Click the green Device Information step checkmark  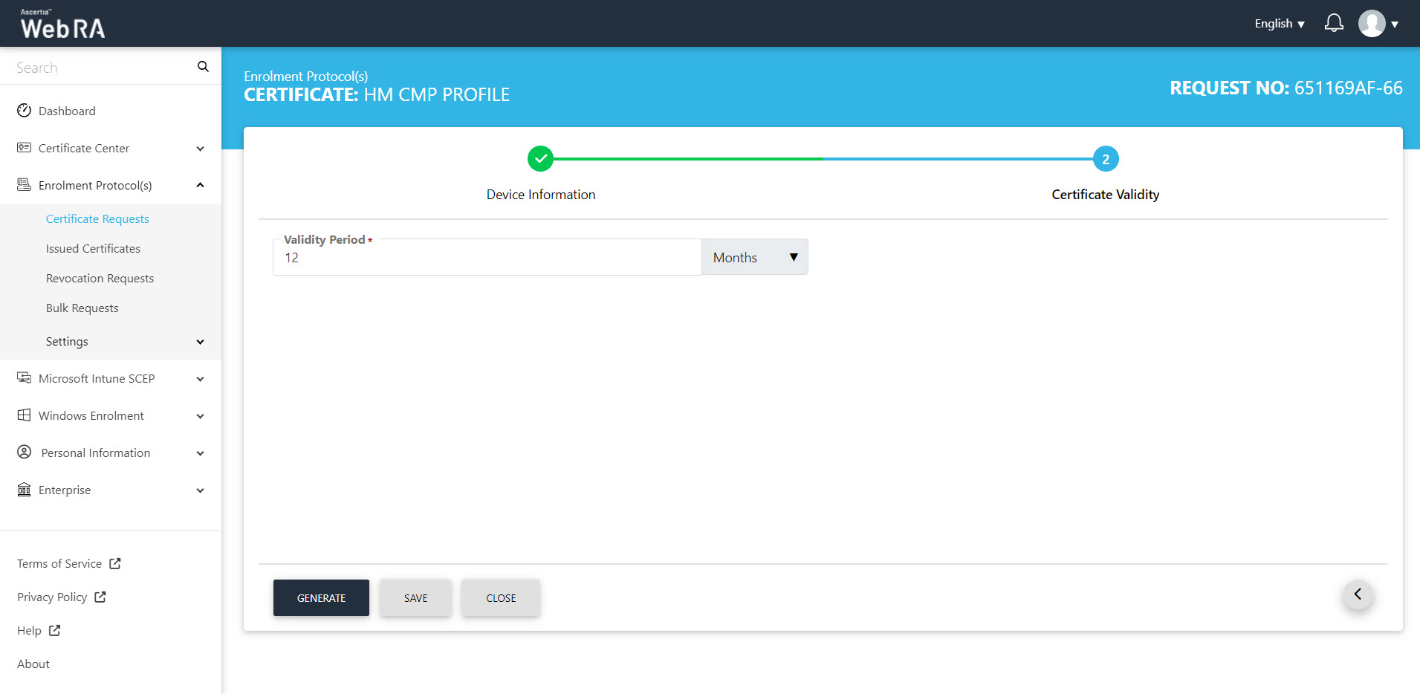pos(540,159)
